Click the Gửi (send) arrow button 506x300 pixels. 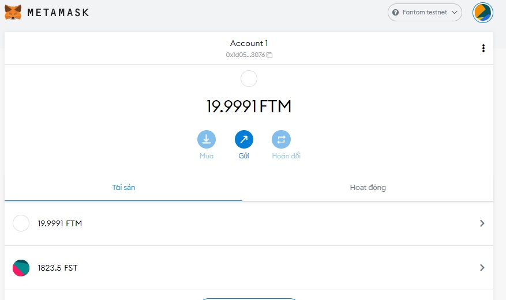point(244,139)
